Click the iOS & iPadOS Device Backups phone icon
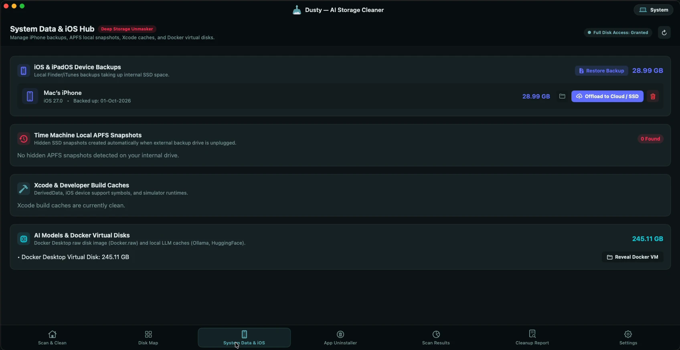The height and width of the screenshot is (350, 680). (x=24, y=71)
